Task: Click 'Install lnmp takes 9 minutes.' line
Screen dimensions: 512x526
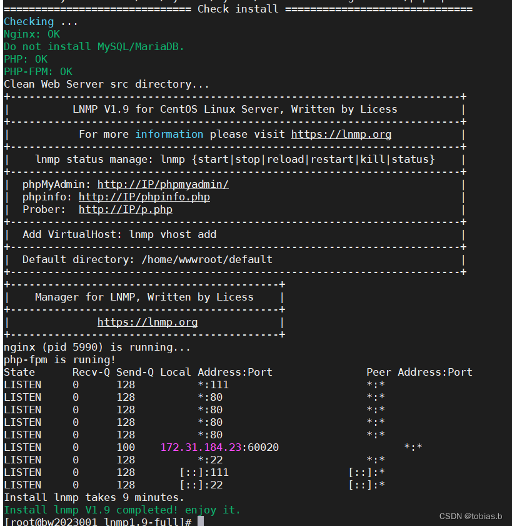Action: (x=94, y=497)
